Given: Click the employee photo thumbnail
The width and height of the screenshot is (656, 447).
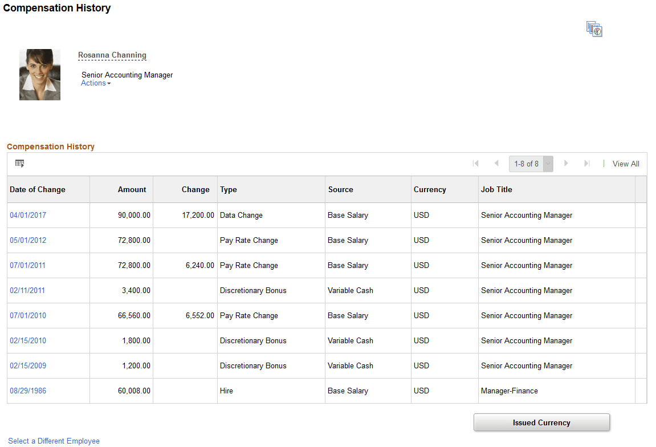Looking at the screenshot, I should point(39,75).
